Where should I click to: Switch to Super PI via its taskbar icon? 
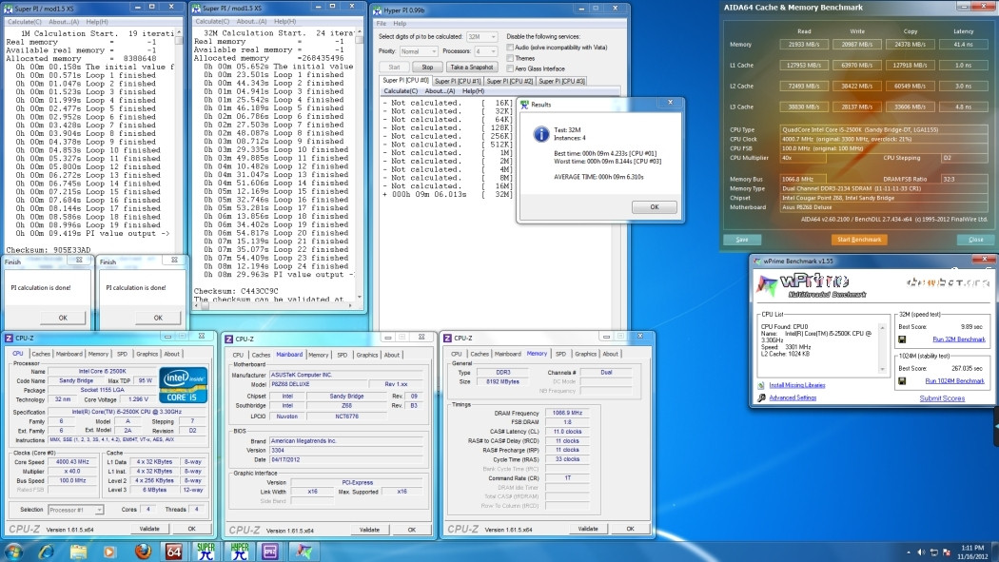click(206, 552)
